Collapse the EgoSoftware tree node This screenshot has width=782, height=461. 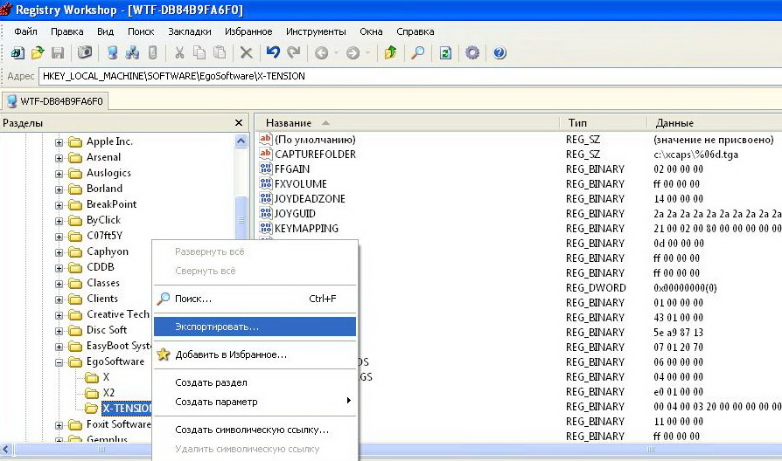pyautogui.click(x=59, y=361)
